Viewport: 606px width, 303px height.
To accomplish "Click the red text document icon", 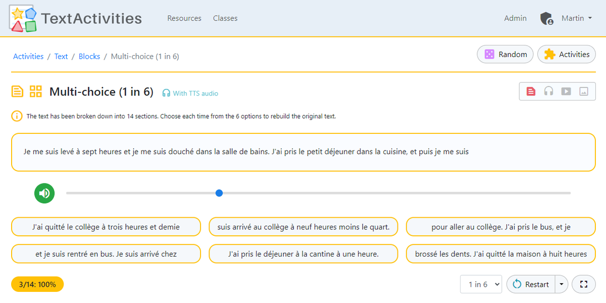I will pyautogui.click(x=531, y=91).
